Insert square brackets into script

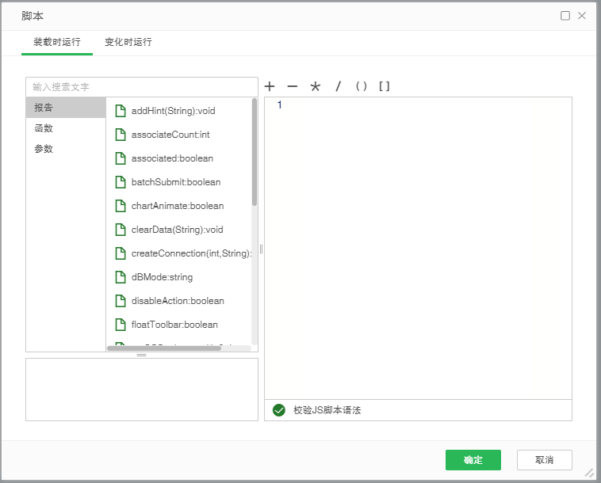[384, 86]
